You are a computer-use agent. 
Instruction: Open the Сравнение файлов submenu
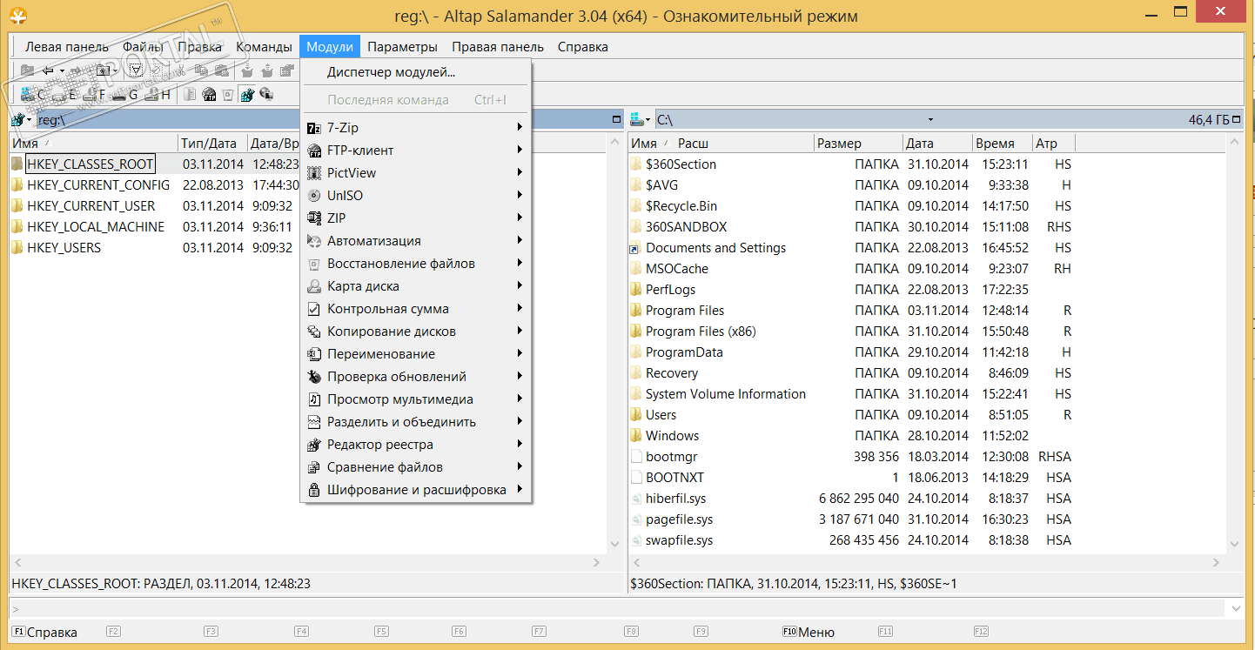click(416, 466)
